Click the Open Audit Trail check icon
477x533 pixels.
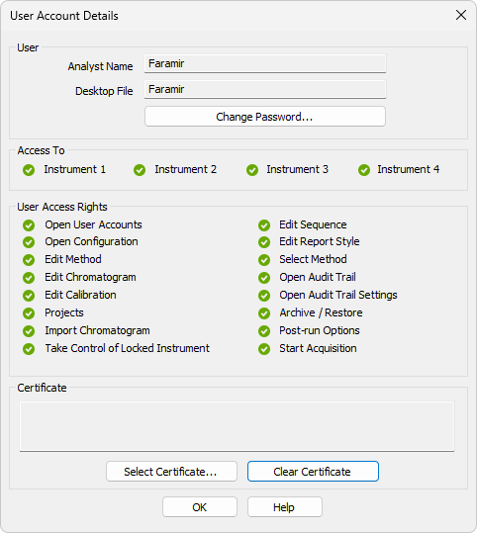point(264,278)
